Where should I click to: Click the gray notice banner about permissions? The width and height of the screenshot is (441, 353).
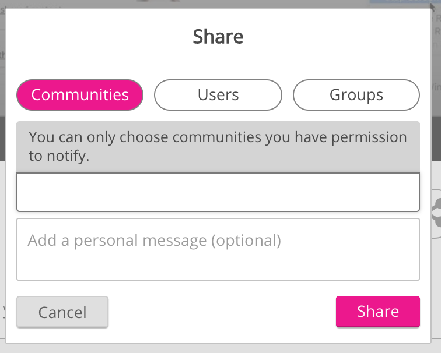coord(218,146)
